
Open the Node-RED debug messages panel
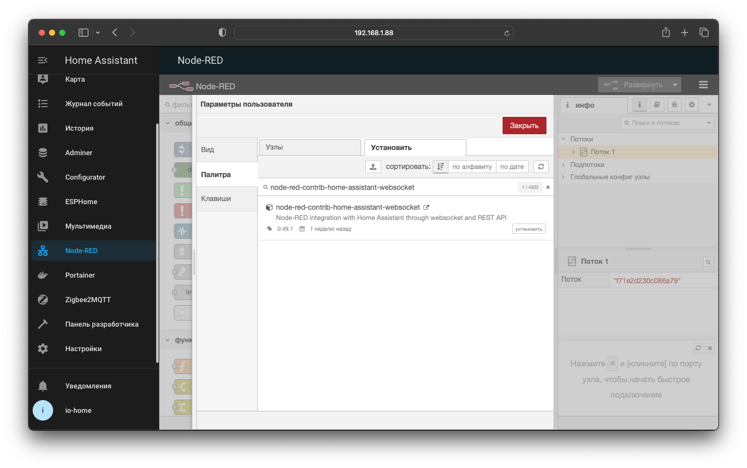(x=674, y=105)
